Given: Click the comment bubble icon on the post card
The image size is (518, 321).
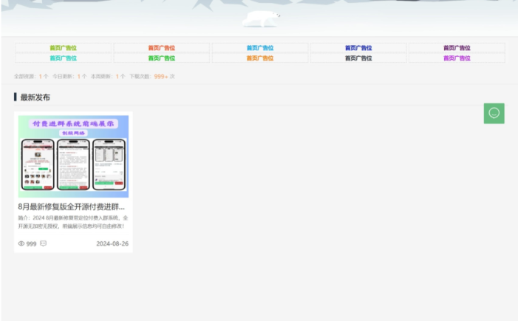Looking at the screenshot, I should point(43,243).
